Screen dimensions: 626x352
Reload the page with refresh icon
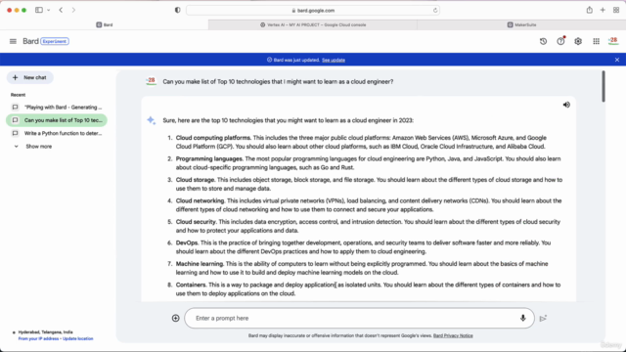tap(435, 11)
